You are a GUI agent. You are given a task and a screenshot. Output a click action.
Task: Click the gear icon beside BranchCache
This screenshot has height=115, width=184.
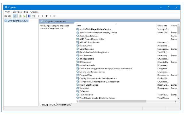78,45
